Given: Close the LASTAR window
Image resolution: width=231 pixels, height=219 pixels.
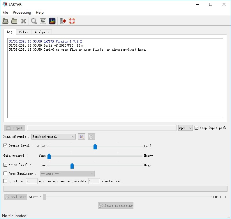Looking at the screenshot, I should click(224, 4).
